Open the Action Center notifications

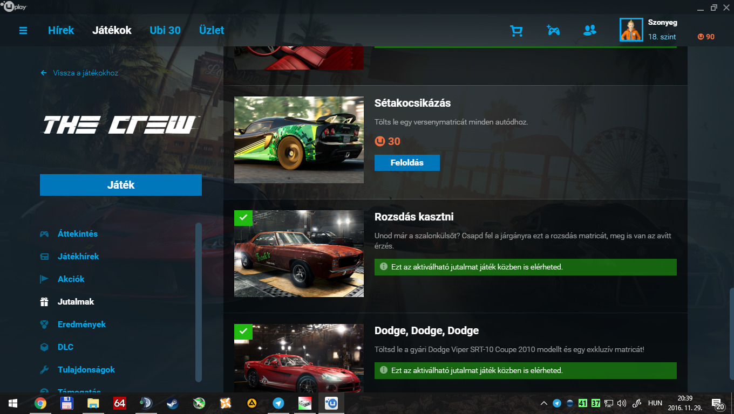[x=718, y=403]
